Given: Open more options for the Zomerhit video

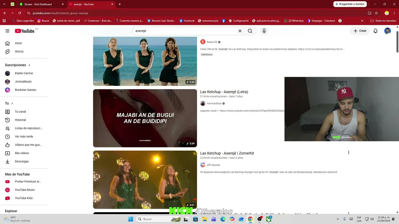Looking at the screenshot, I should tap(349, 152).
